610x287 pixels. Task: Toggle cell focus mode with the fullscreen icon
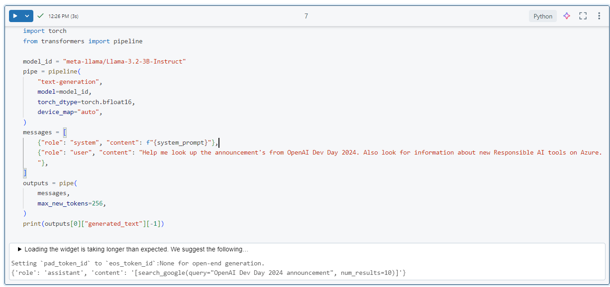click(x=583, y=16)
